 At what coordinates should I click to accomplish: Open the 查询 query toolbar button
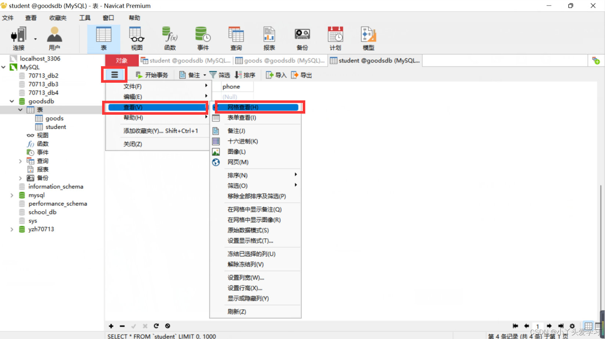point(236,39)
